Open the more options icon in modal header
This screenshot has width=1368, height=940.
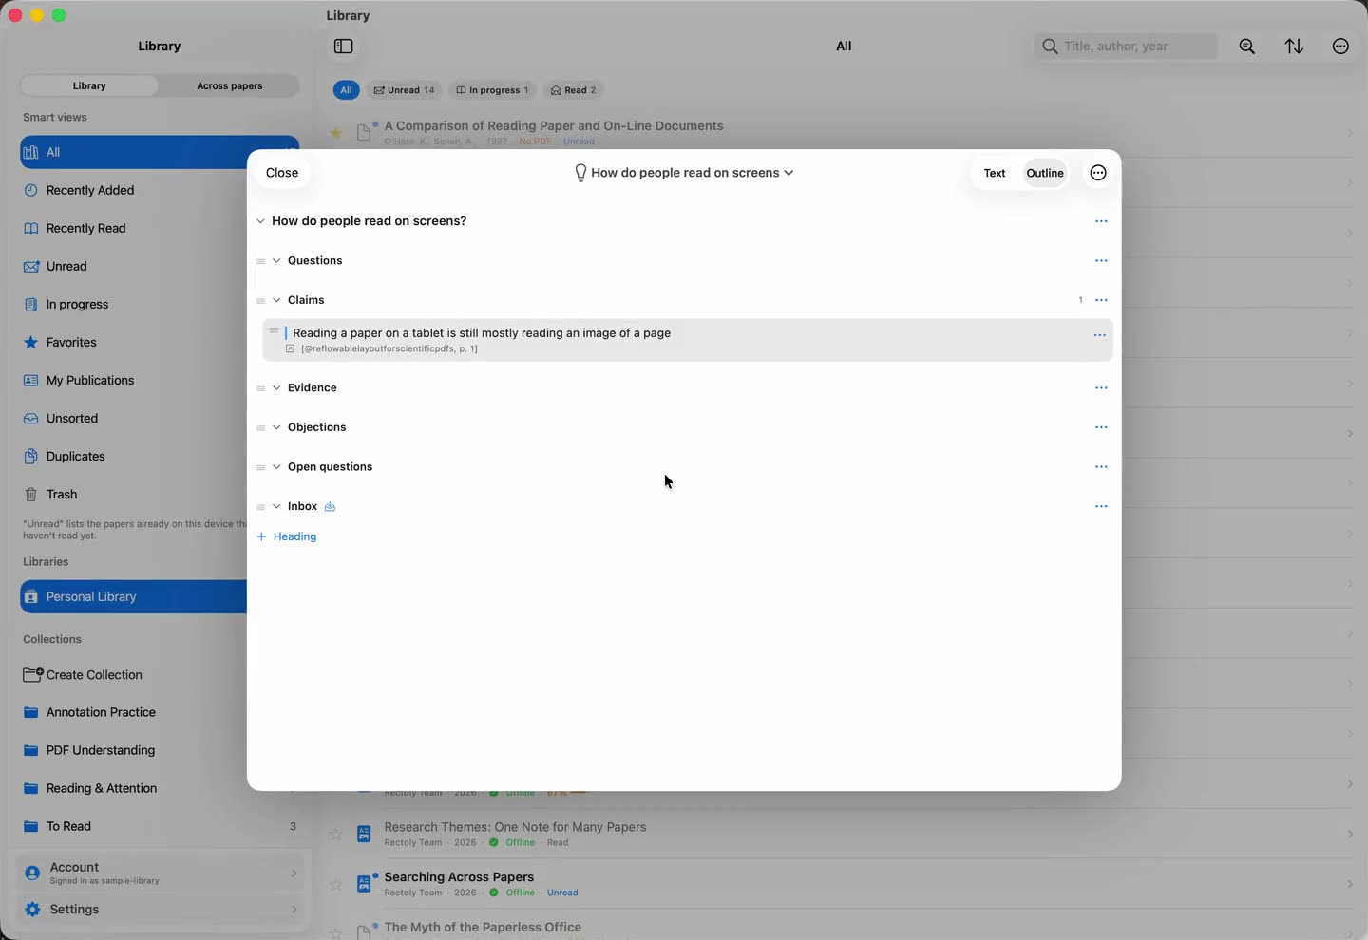click(1098, 173)
